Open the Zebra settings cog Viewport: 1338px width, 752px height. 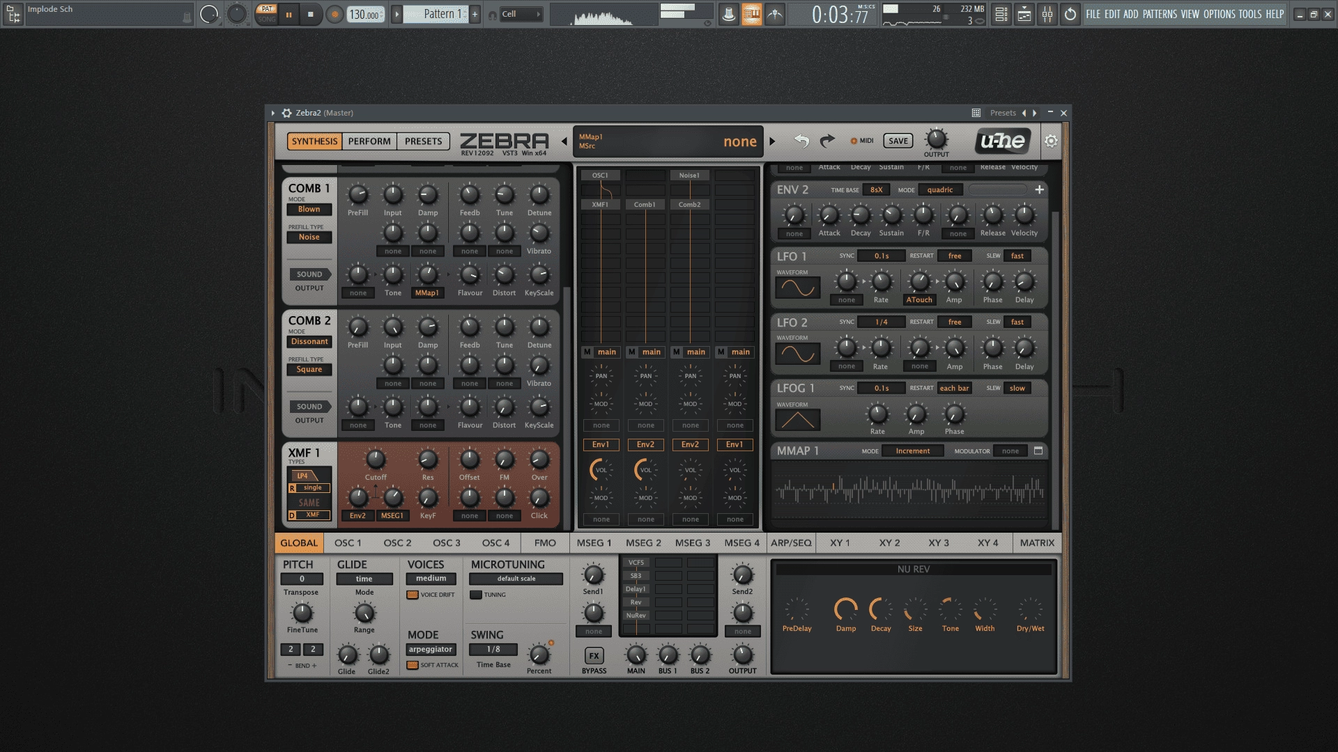1051,141
